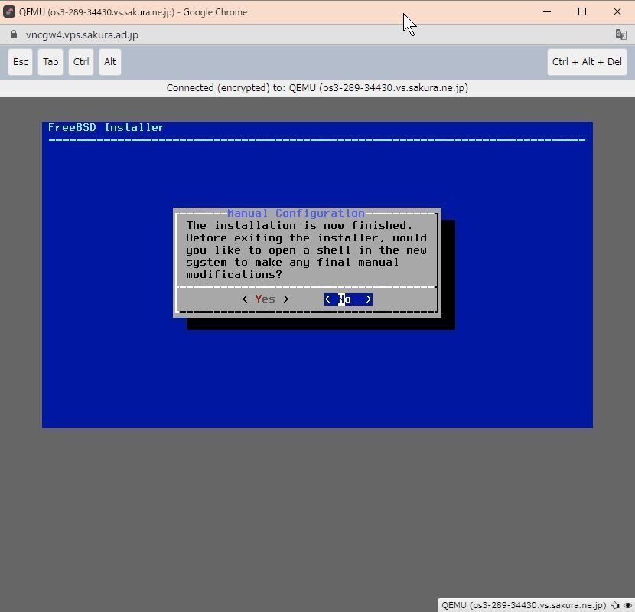This screenshot has width=635, height=612.
Task: Click the padlock site info icon
Action: click(x=14, y=34)
